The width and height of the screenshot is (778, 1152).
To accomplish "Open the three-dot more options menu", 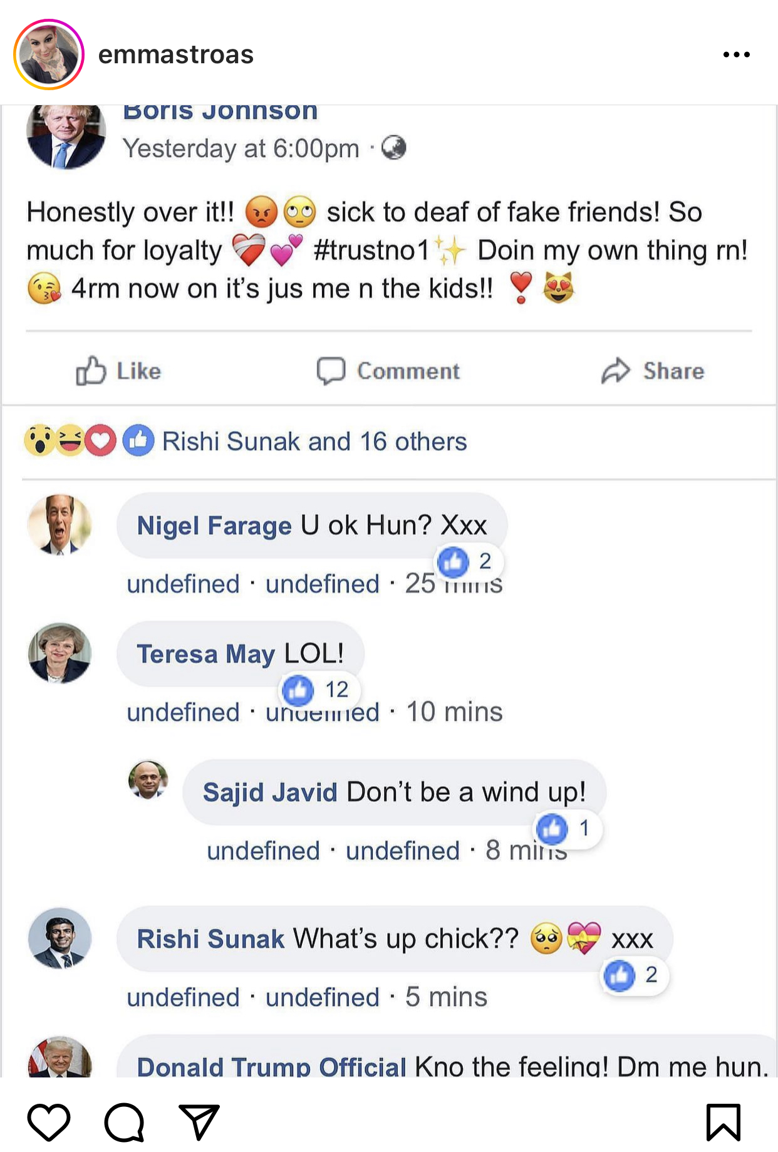I will [736, 54].
